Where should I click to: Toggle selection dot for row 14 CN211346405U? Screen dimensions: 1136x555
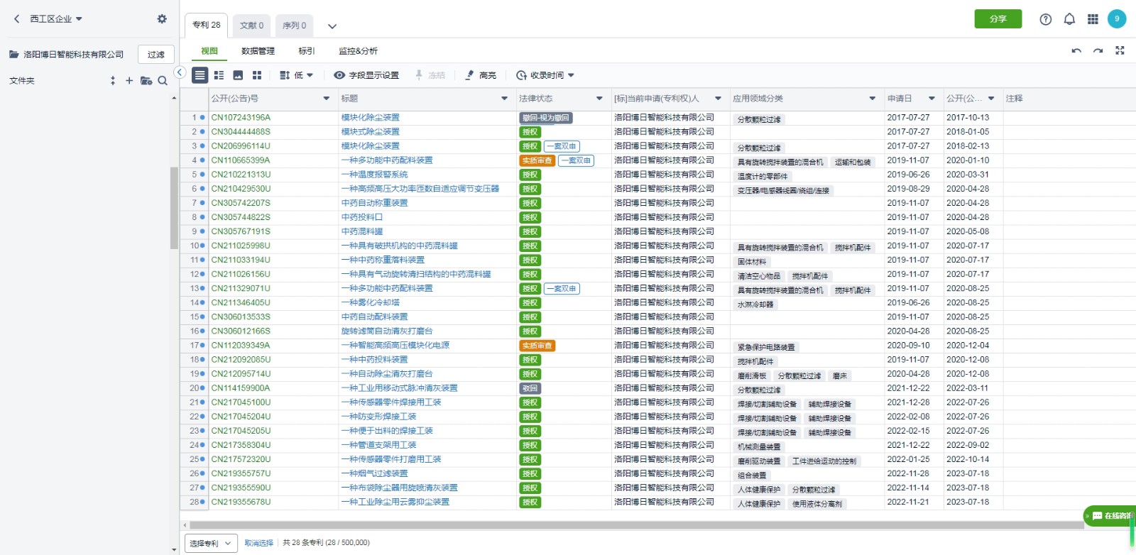(x=202, y=303)
